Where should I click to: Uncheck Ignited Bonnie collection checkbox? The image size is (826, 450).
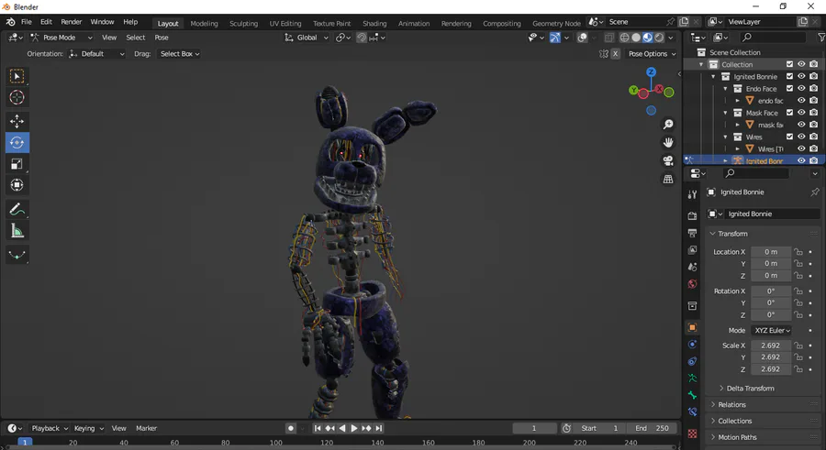click(x=789, y=76)
